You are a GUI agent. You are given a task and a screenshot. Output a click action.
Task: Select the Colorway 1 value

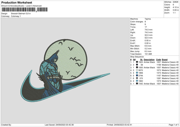16,16
